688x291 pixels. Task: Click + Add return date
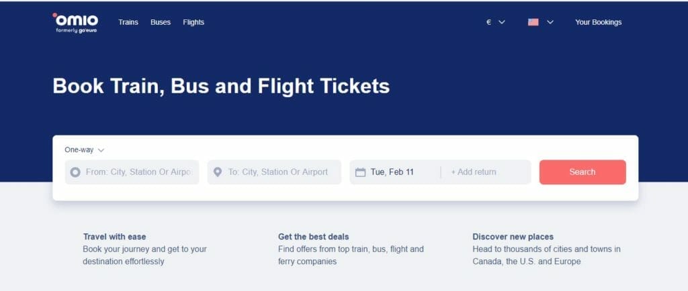474,172
